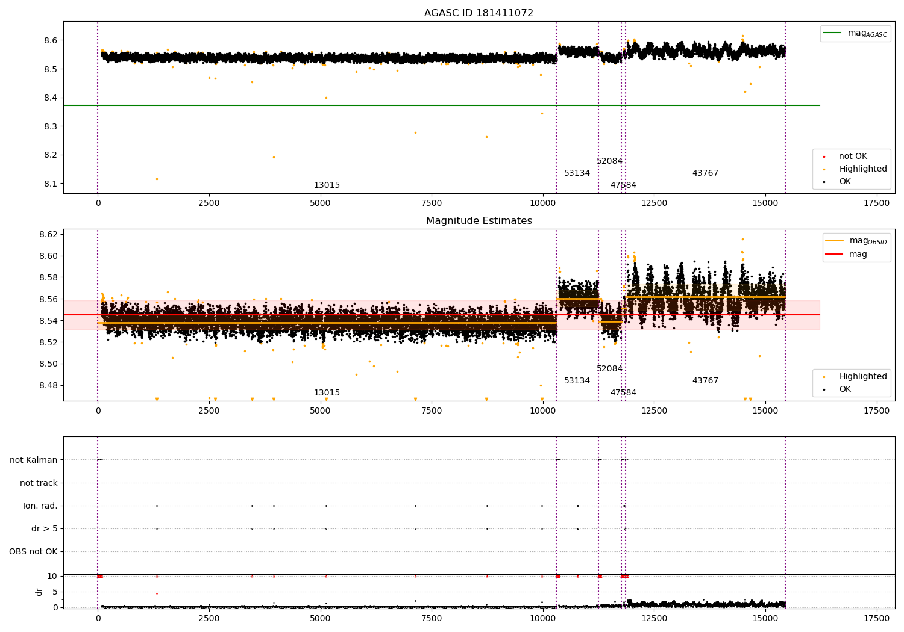Click the orange line sample next to mag OBSID
The height and width of the screenshot is (632, 904).
click(835, 241)
